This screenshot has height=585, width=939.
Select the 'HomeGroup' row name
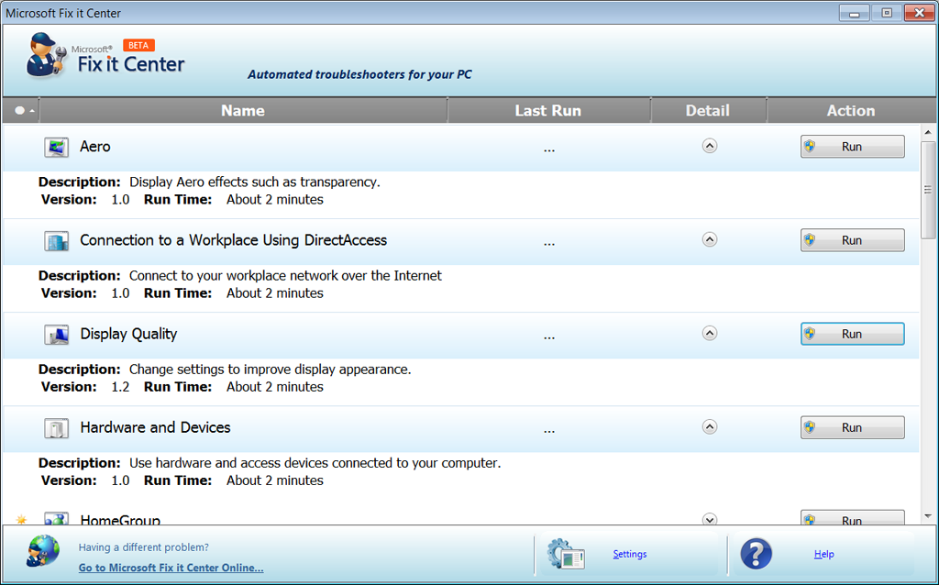click(120, 520)
